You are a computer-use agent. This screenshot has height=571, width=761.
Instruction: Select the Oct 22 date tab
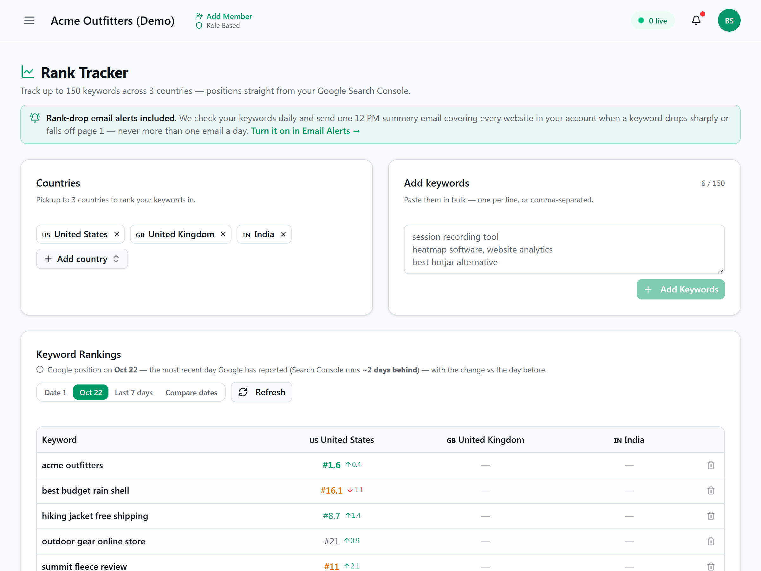pos(90,392)
